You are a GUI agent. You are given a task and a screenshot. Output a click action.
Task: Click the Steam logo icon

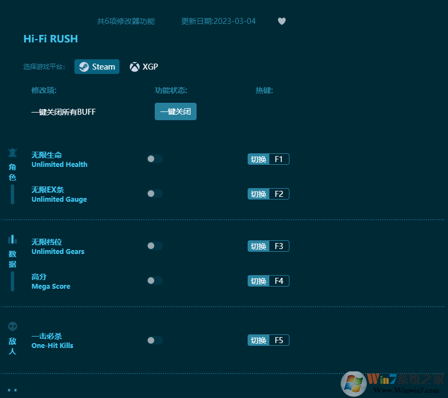tap(84, 67)
